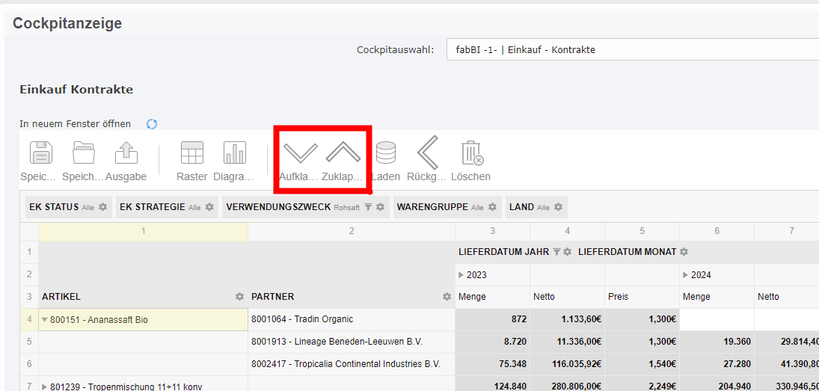Open PARTNER column gear settings
Screen dimensions: 819x391
pyautogui.click(x=447, y=297)
